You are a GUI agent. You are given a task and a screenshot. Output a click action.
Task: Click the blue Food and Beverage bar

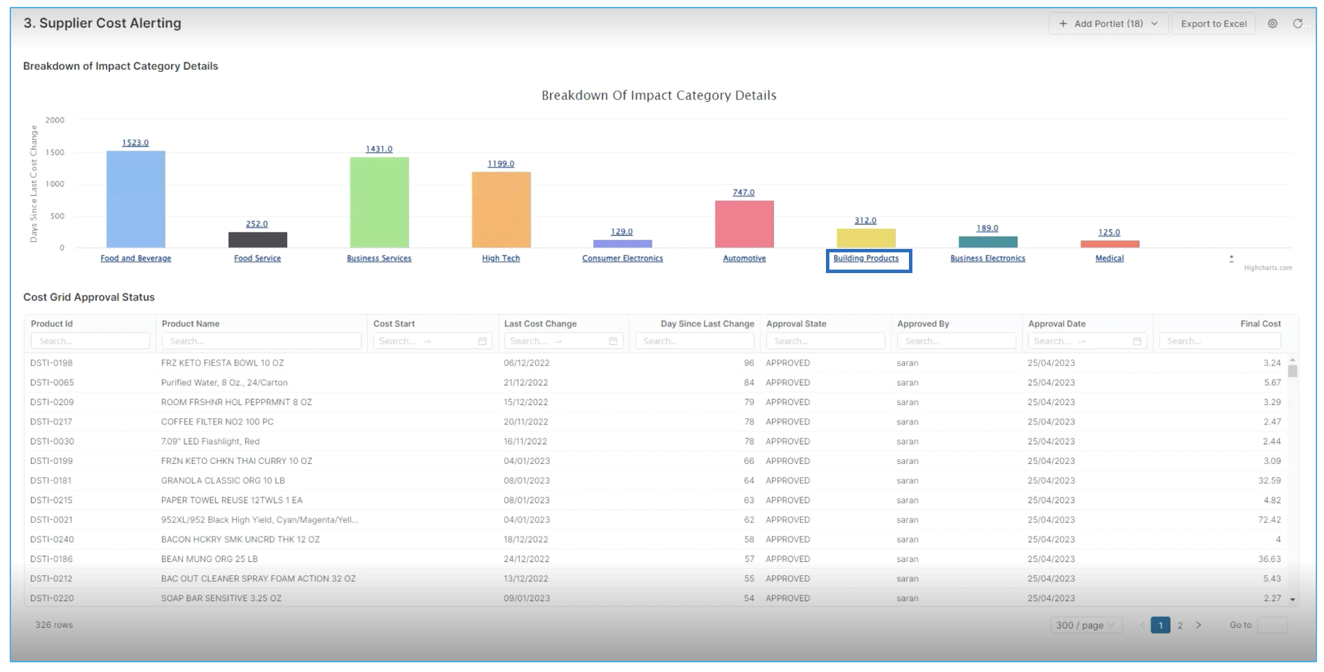[136, 199]
